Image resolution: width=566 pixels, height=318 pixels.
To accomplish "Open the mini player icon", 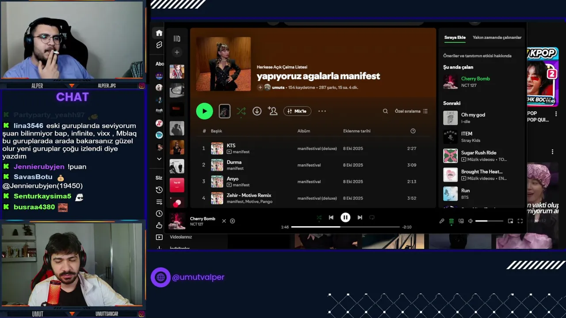I will click(x=510, y=221).
